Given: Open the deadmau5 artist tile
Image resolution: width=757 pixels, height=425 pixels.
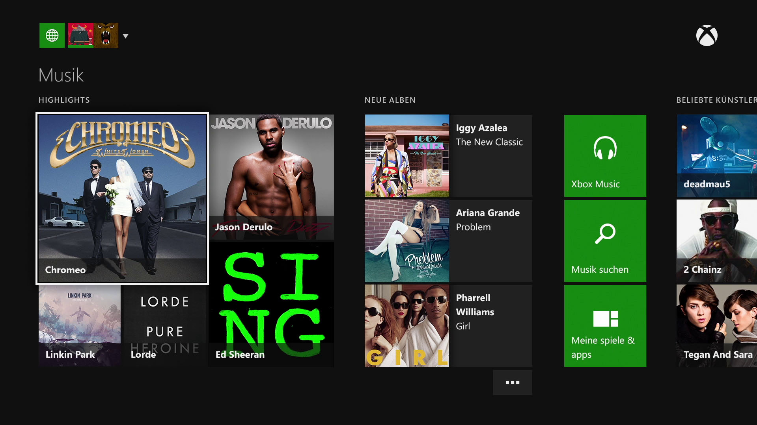Looking at the screenshot, I should point(717,156).
